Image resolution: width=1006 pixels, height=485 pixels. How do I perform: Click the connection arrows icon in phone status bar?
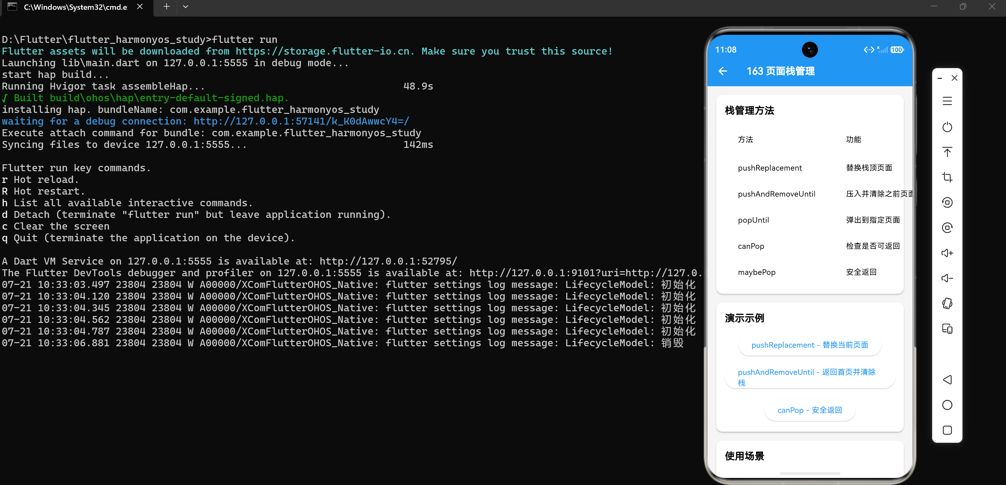tap(869, 50)
